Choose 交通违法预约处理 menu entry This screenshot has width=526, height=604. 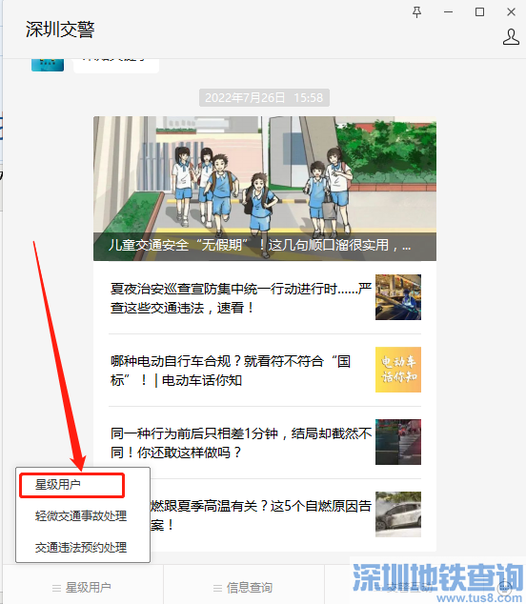[x=81, y=548]
